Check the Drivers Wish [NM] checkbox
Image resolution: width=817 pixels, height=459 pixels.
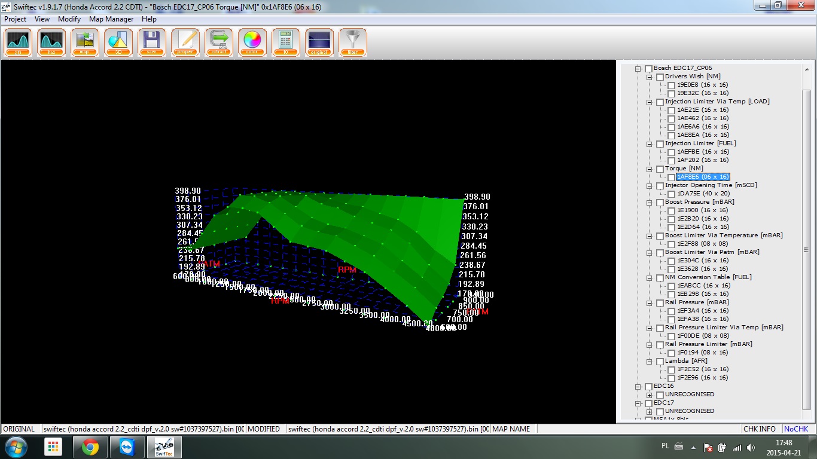point(660,77)
